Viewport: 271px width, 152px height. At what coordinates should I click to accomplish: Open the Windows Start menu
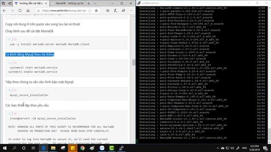5,148
